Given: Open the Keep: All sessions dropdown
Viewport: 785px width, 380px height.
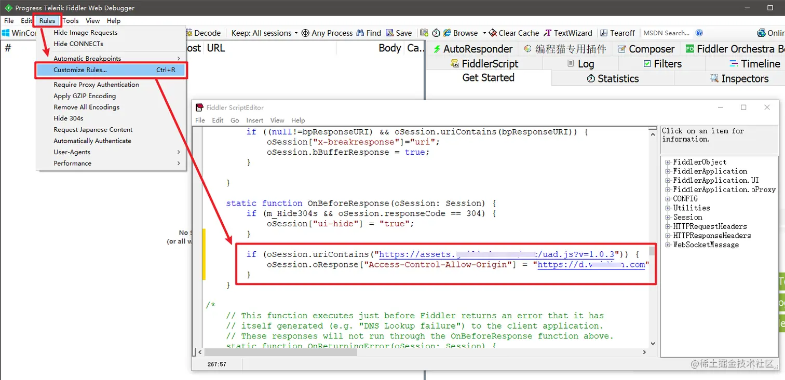Looking at the screenshot, I should pos(264,33).
